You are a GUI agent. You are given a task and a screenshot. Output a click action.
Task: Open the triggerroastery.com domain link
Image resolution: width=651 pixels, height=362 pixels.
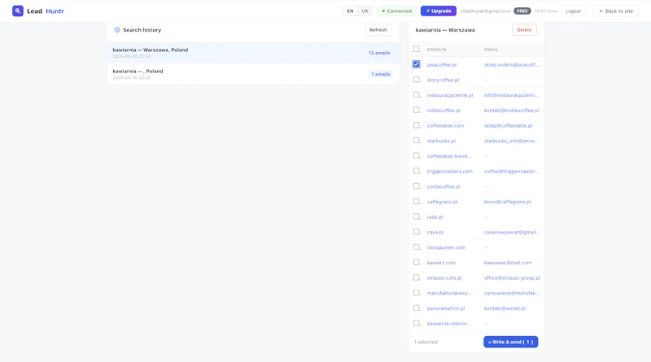450,172
